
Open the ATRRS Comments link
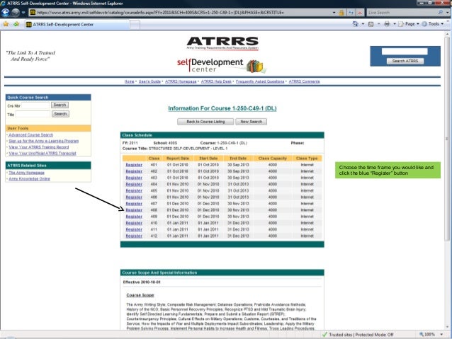tap(304, 81)
